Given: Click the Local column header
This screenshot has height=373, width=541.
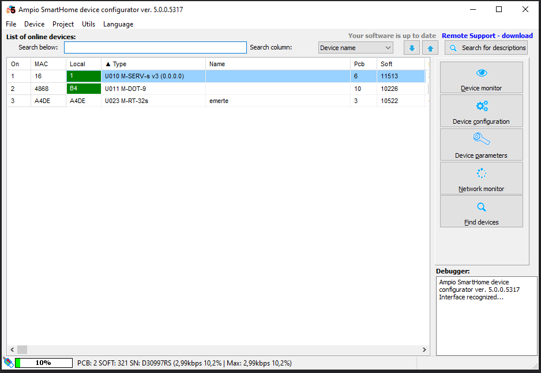Looking at the screenshot, I should pyautogui.click(x=84, y=64).
